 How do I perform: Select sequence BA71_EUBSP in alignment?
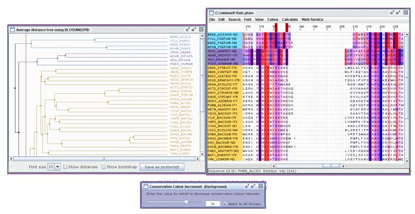pyautogui.click(x=225, y=155)
